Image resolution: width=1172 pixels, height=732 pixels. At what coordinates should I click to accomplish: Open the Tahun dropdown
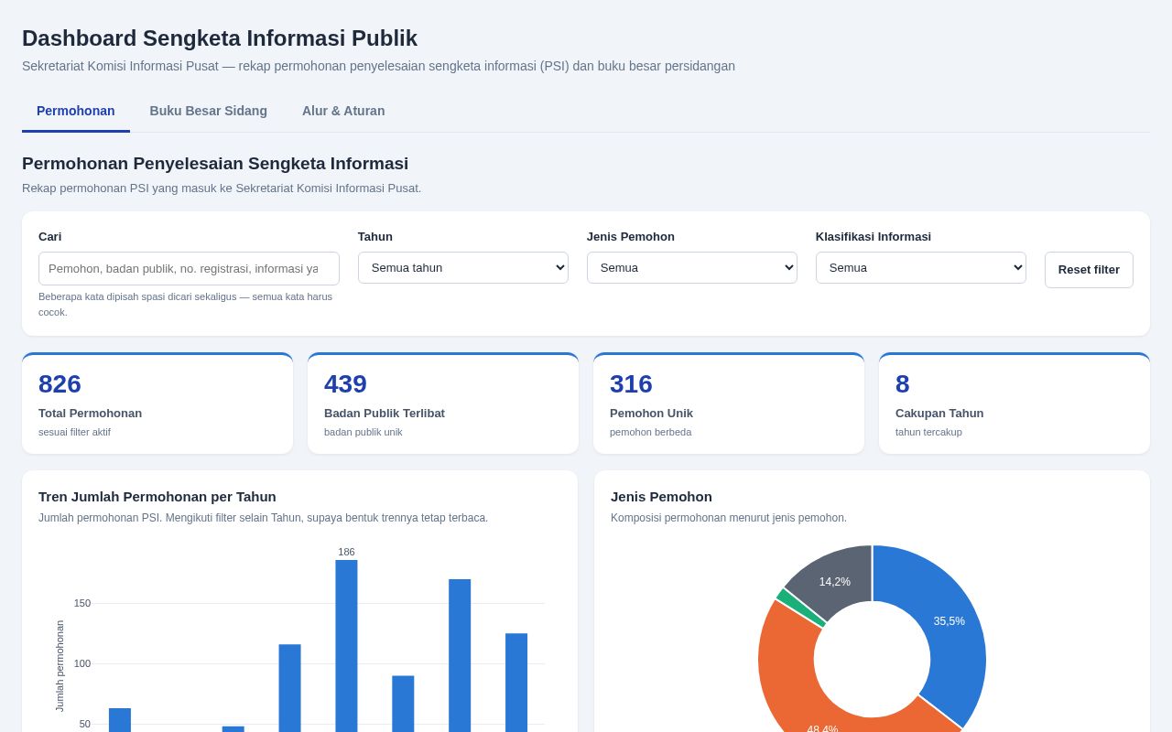pos(463,267)
